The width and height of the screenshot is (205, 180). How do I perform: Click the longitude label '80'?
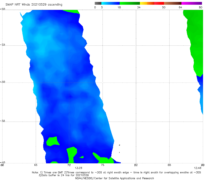click(x=136, y=165)
